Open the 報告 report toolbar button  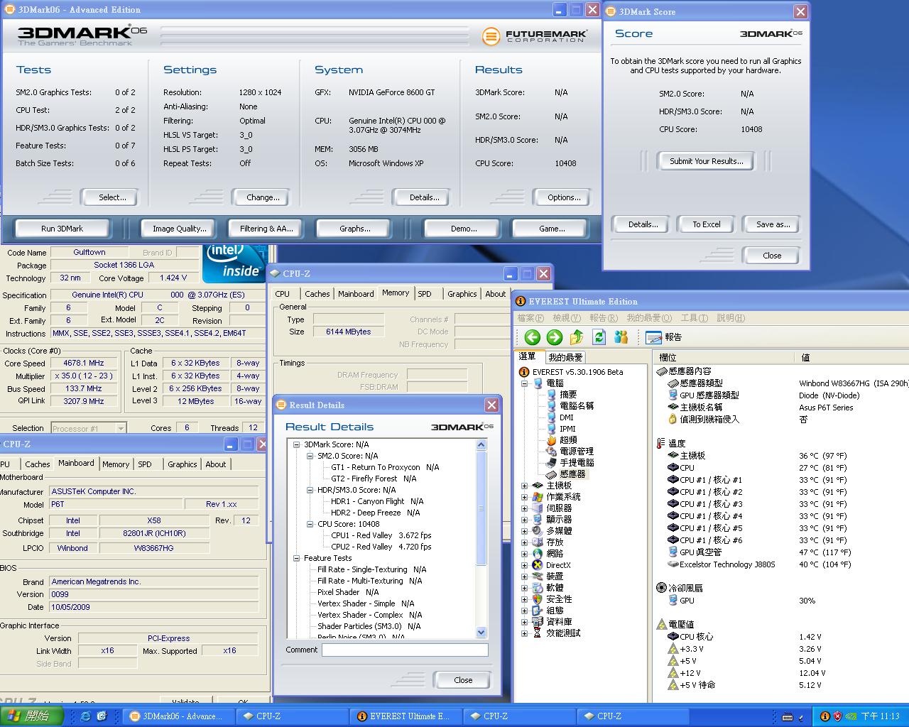click(x=664, y=337)
